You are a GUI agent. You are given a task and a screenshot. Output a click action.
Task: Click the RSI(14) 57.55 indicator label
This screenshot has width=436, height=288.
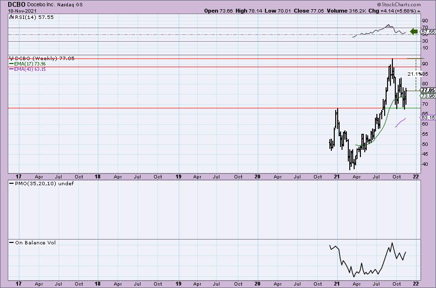[34, 17]
